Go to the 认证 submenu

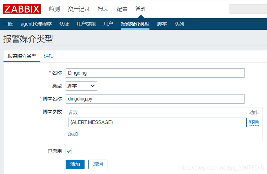click(x=64, y=24)
